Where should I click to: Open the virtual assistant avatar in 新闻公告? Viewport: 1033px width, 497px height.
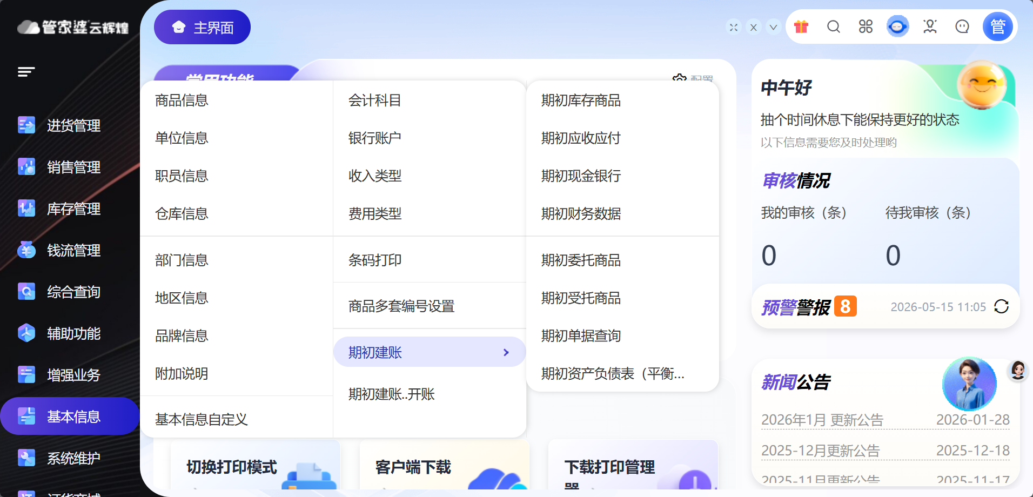click(x=969, y=384)
